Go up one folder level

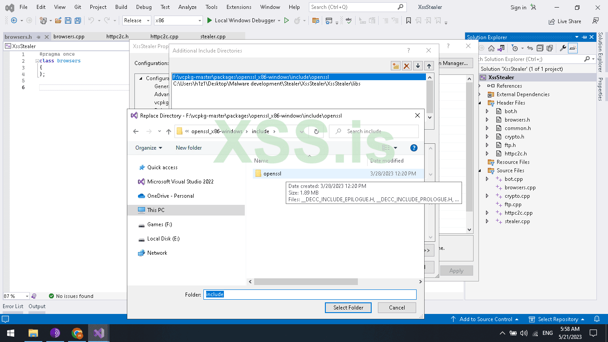(169, 131)
